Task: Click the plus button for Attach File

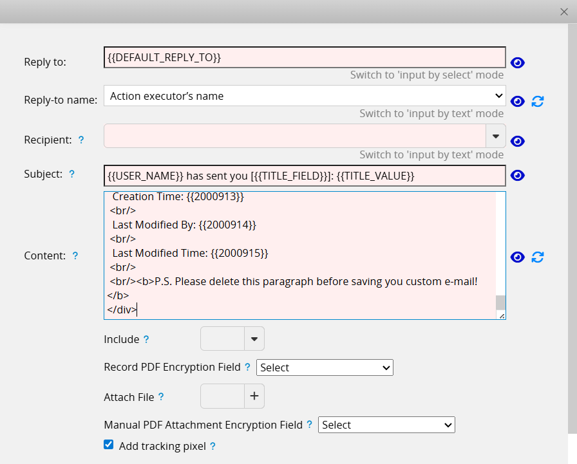Action: (254, 396)
